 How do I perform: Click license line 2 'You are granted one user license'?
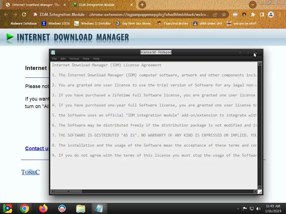tap(154, 85)
